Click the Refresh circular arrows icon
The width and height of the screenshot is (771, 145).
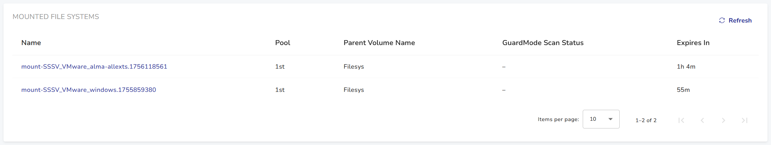click(x=722, y=20)
